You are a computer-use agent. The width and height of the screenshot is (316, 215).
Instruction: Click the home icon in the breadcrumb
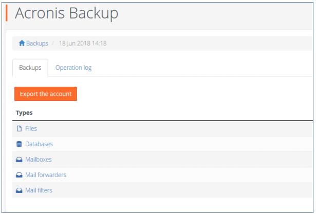click(22, 43)
